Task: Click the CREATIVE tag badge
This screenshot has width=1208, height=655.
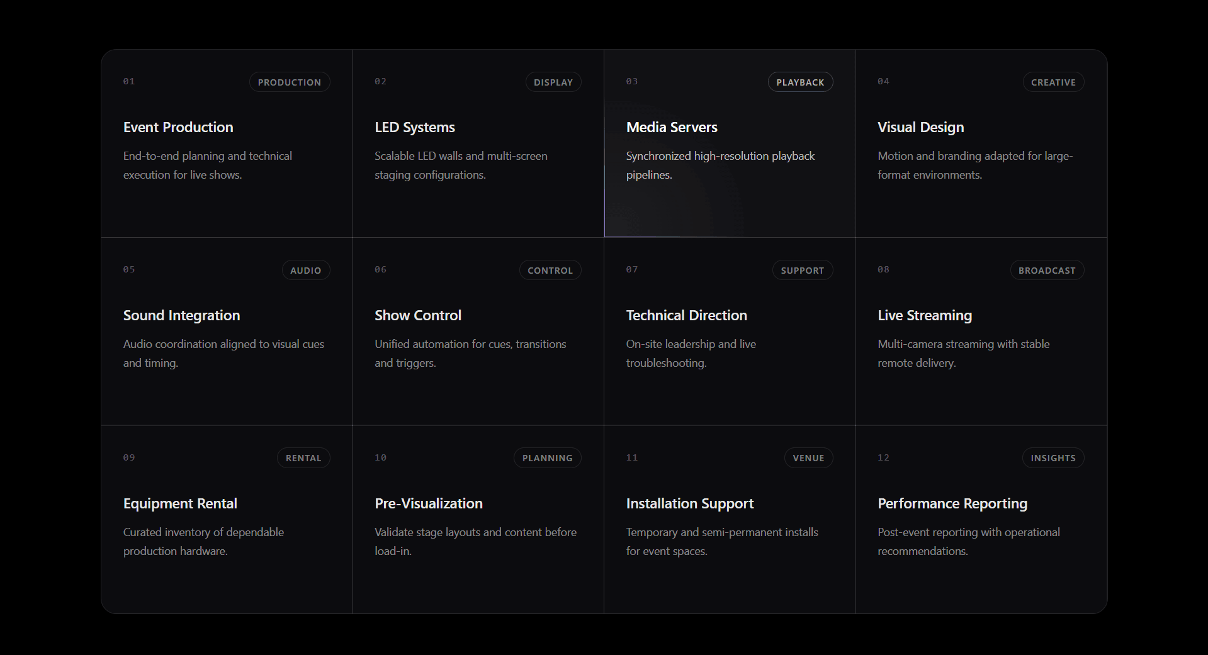Action: pyautogui.click(x=1053, y=82)
